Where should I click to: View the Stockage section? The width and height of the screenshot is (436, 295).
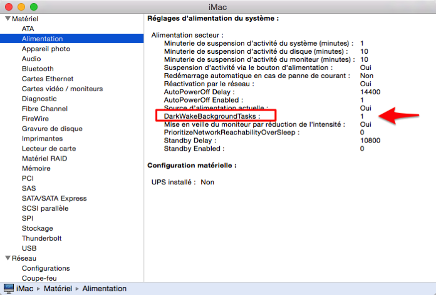(38, 228)
